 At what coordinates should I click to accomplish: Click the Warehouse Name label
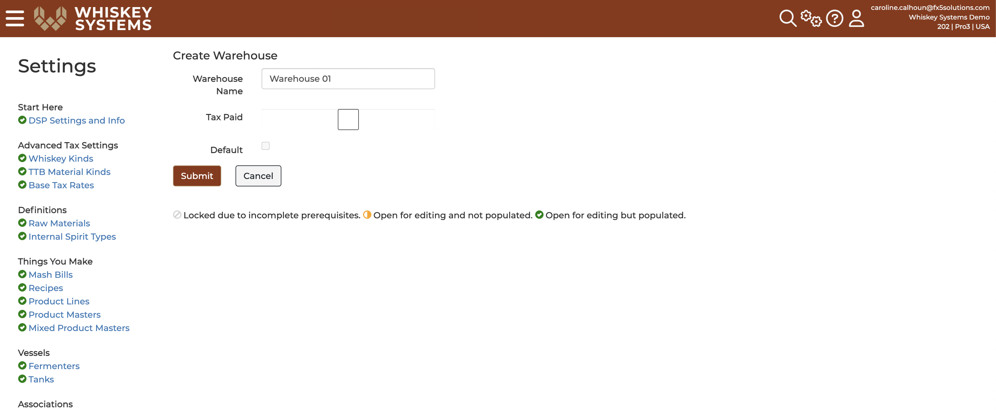(x=218, y=85)
